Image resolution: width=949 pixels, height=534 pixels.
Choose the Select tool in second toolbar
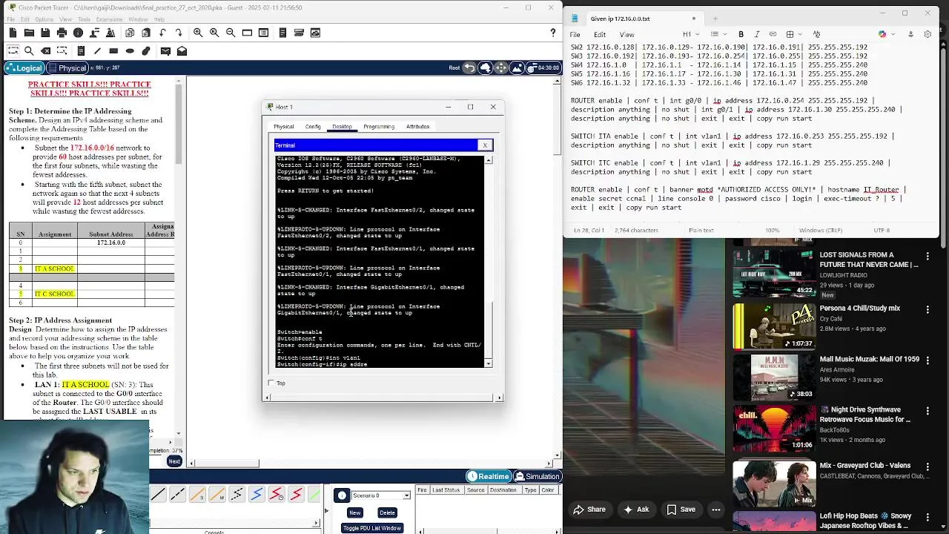tap(13, 50)
